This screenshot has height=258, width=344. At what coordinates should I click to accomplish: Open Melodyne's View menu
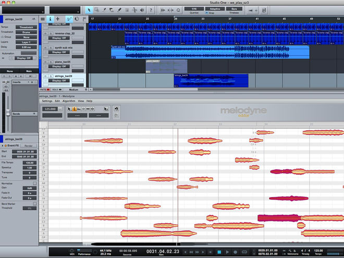pos(81,101)
